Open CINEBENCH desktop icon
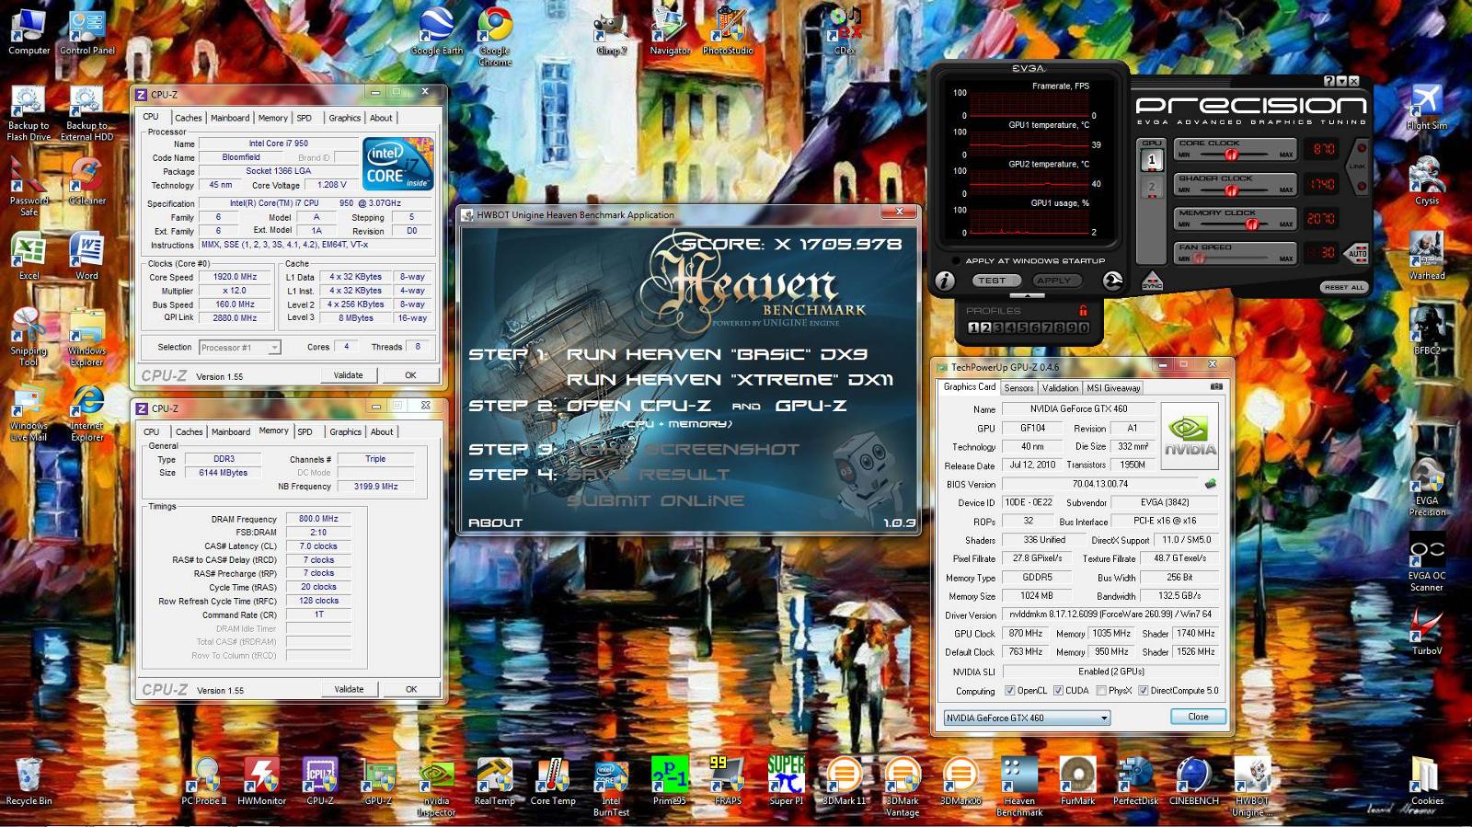The image size is (1472, 827). pyautogui.click(x=1194, y=782)
